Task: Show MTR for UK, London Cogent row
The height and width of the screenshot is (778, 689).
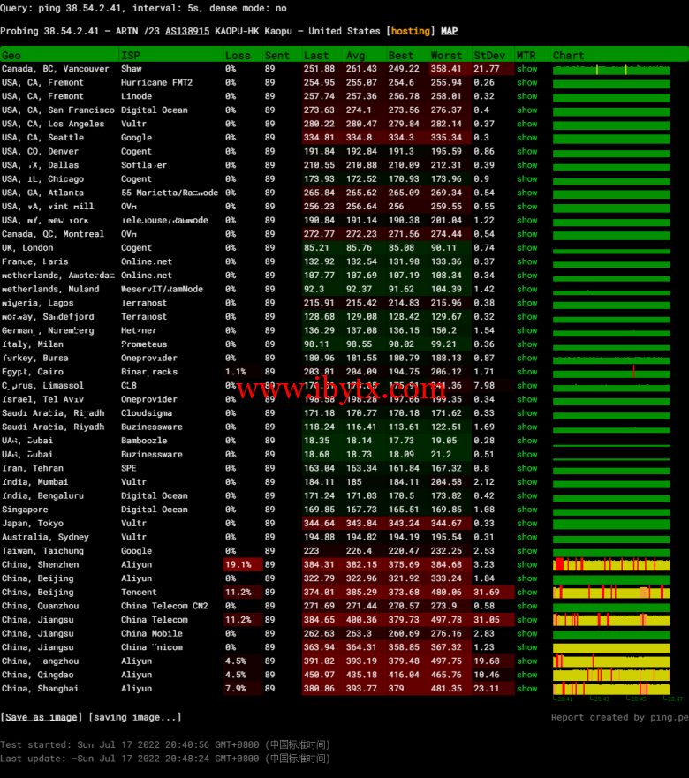Action: [526, 248]
